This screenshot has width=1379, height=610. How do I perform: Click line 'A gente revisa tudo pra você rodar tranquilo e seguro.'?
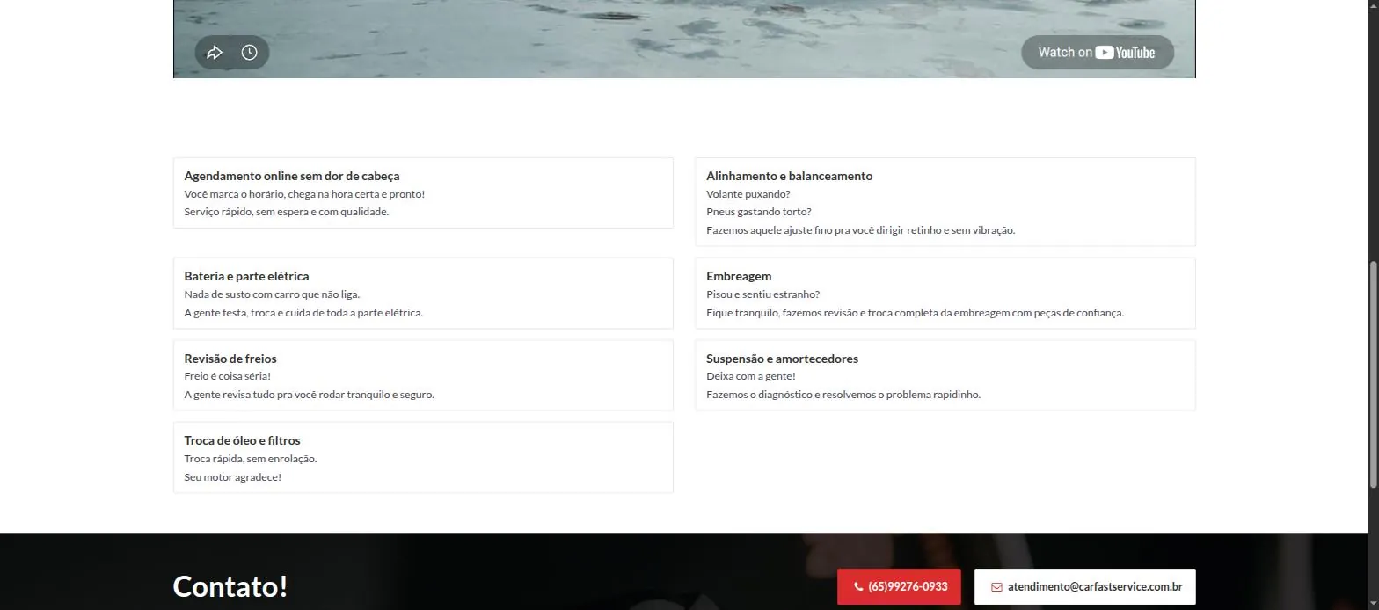coord(309,395)
